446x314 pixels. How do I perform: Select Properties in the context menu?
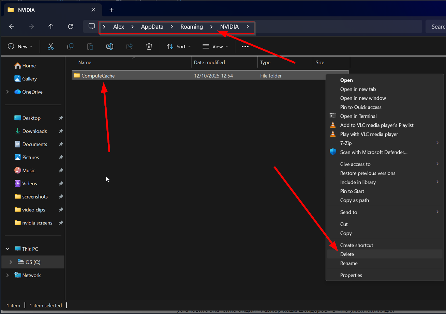pyautogui.click(x=351, y=275)
